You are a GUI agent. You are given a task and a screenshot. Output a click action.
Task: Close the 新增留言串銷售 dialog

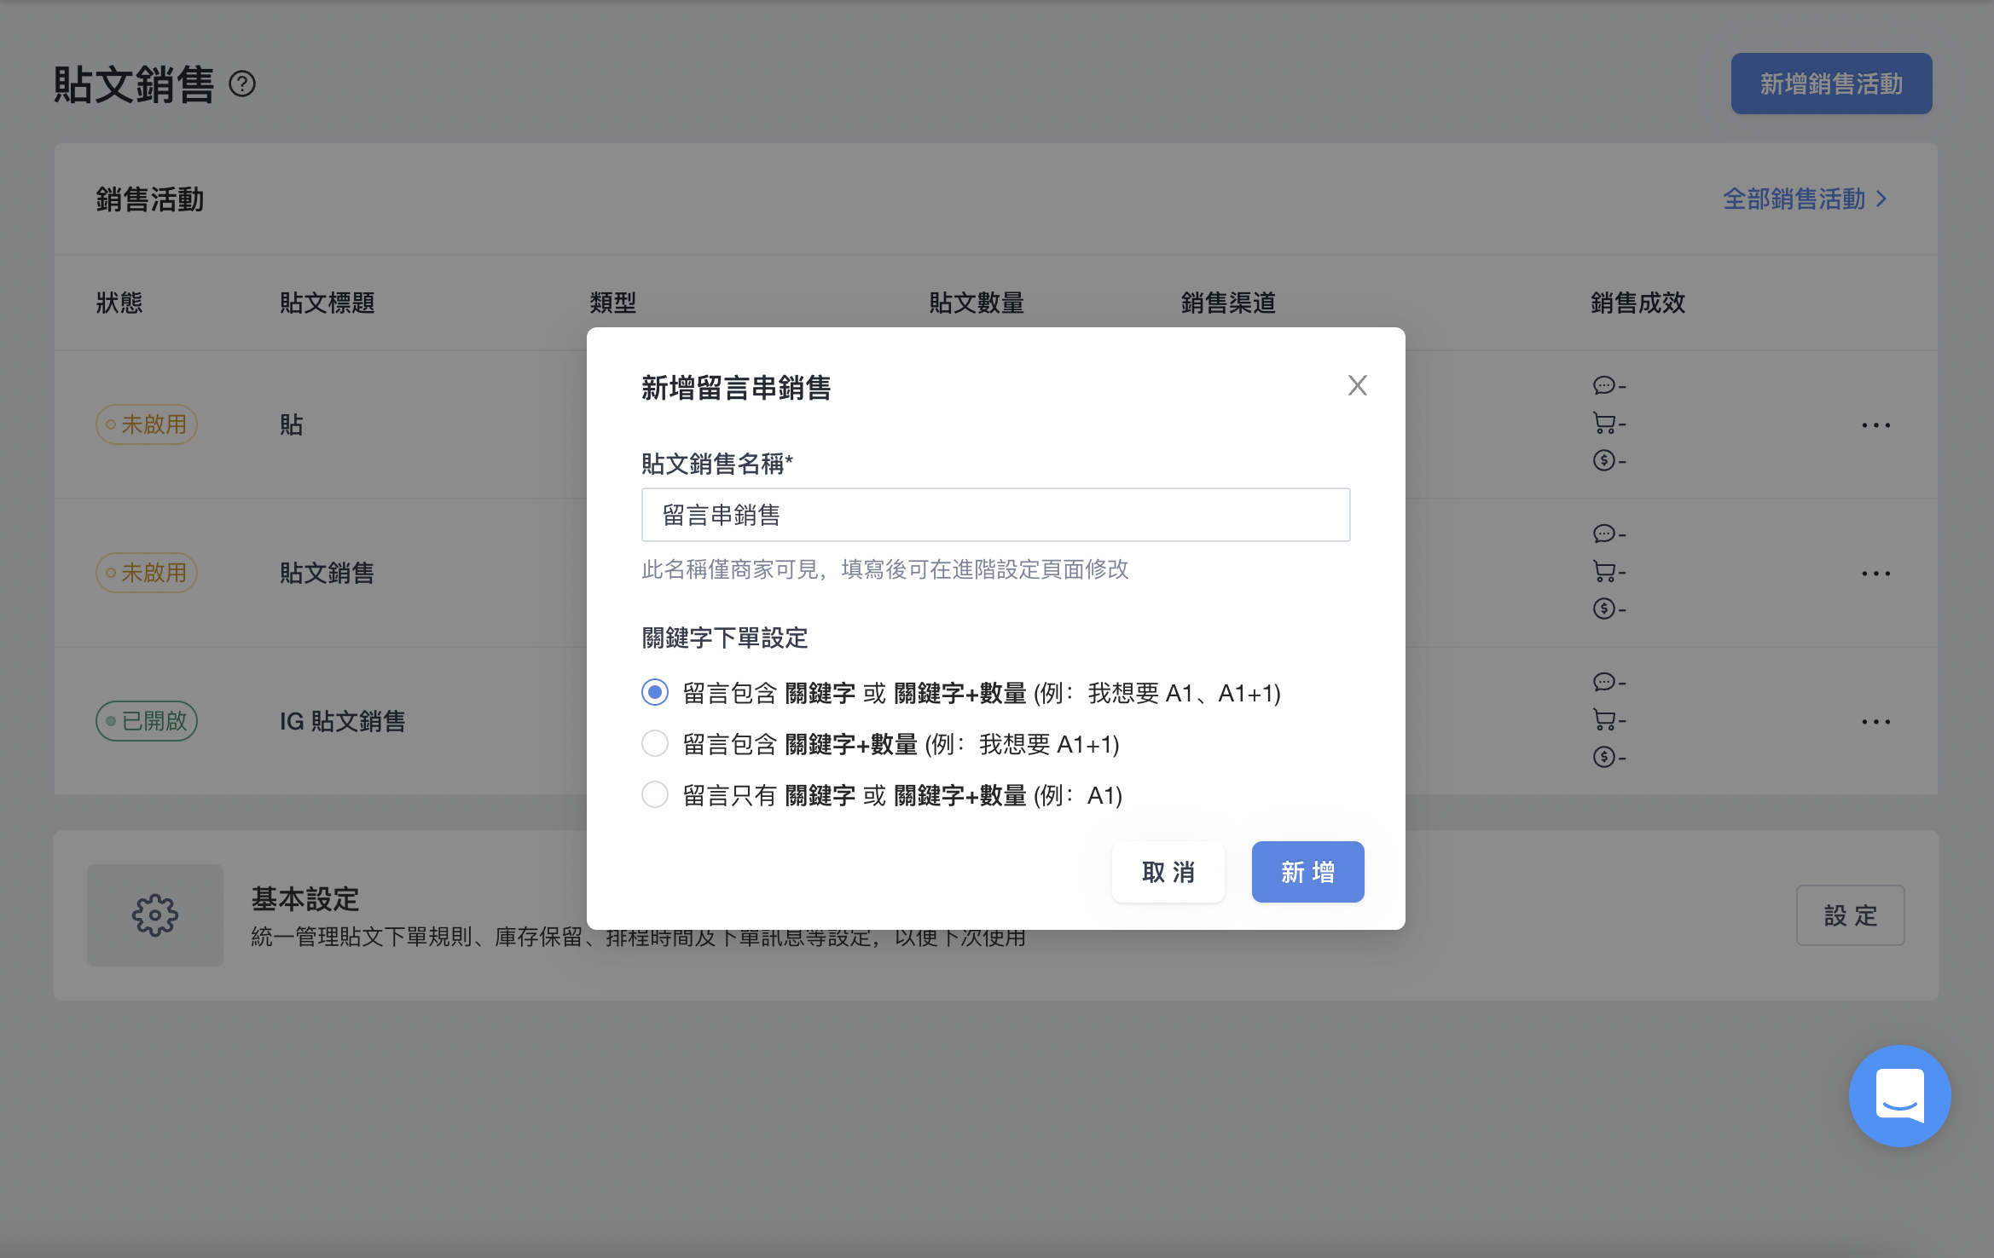(x=1357, y=385)
